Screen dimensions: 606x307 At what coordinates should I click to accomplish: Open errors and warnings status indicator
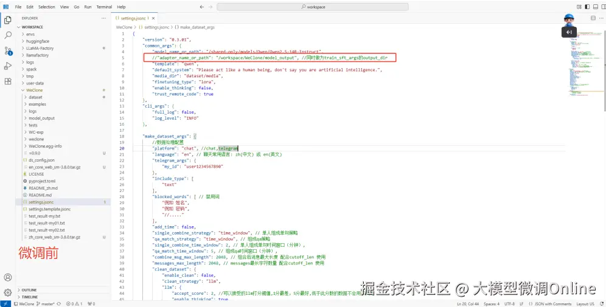point(75,304)
